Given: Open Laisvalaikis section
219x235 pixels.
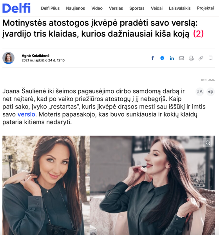Looking at the screenshot, I should [180, 8].
